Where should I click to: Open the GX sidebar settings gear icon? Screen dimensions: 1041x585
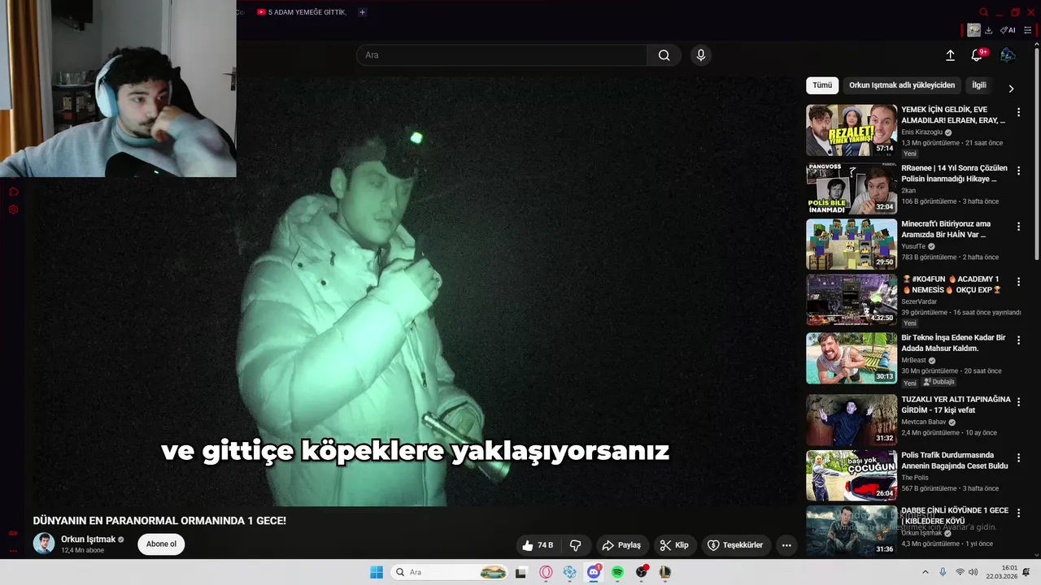point(13,210)
